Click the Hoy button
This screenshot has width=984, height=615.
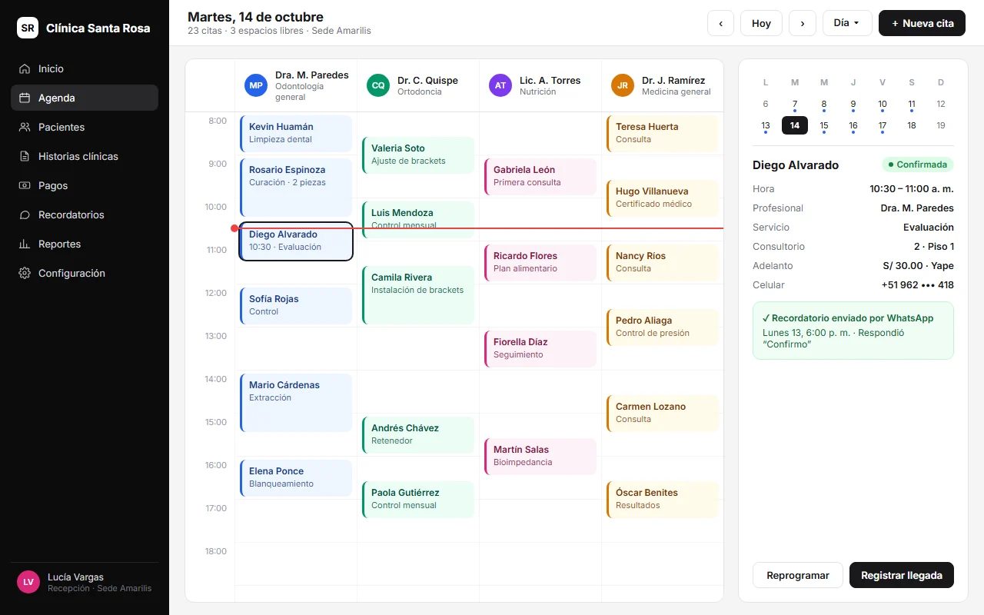tap(761, 23)
